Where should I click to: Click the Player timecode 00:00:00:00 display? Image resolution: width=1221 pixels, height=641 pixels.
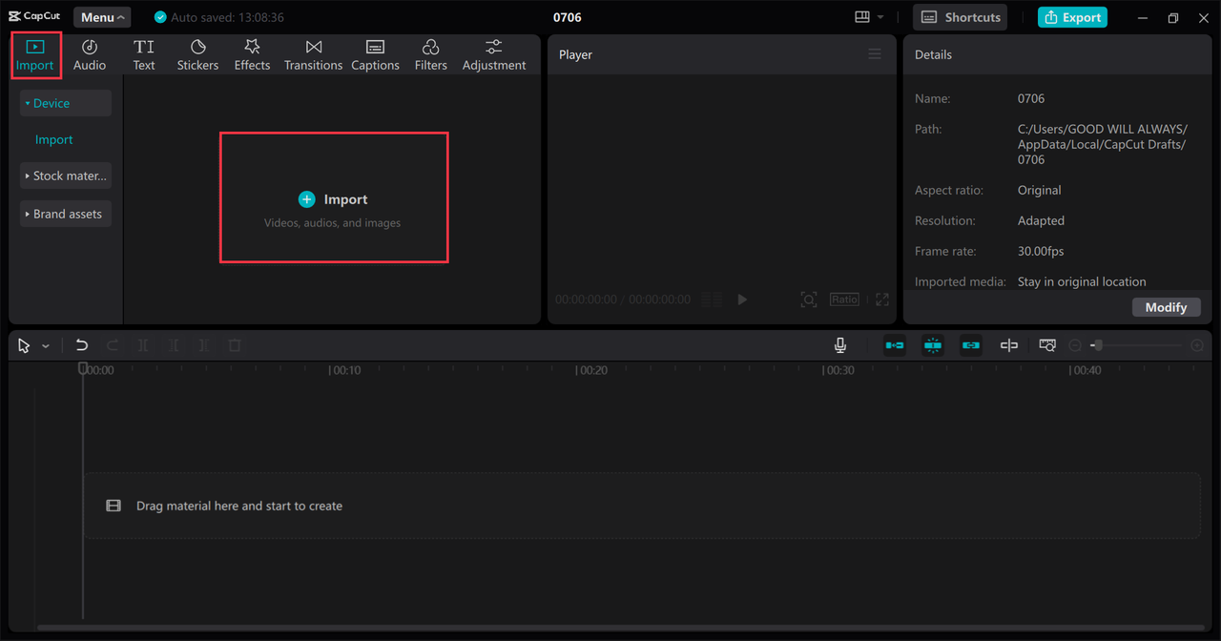coord(587,300)
